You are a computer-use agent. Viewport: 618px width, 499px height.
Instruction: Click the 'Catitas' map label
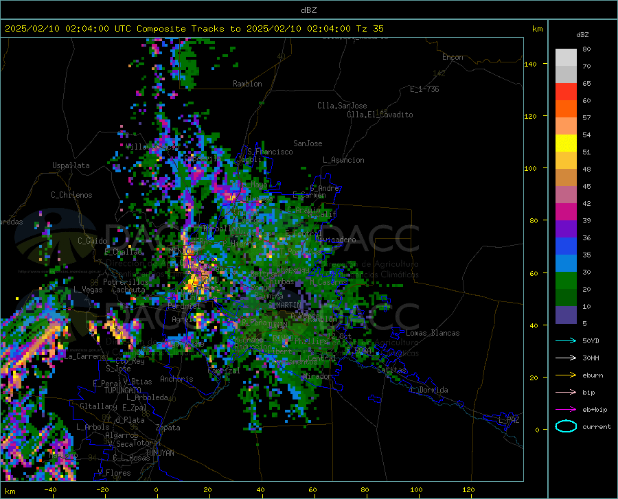point(392,370)
